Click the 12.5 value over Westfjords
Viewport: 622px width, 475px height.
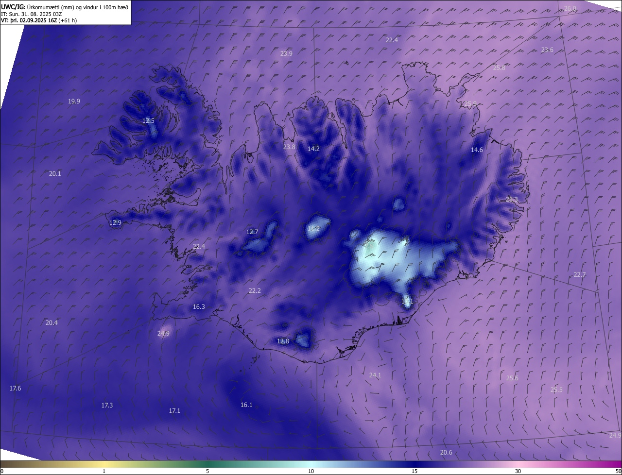(148, 120)
